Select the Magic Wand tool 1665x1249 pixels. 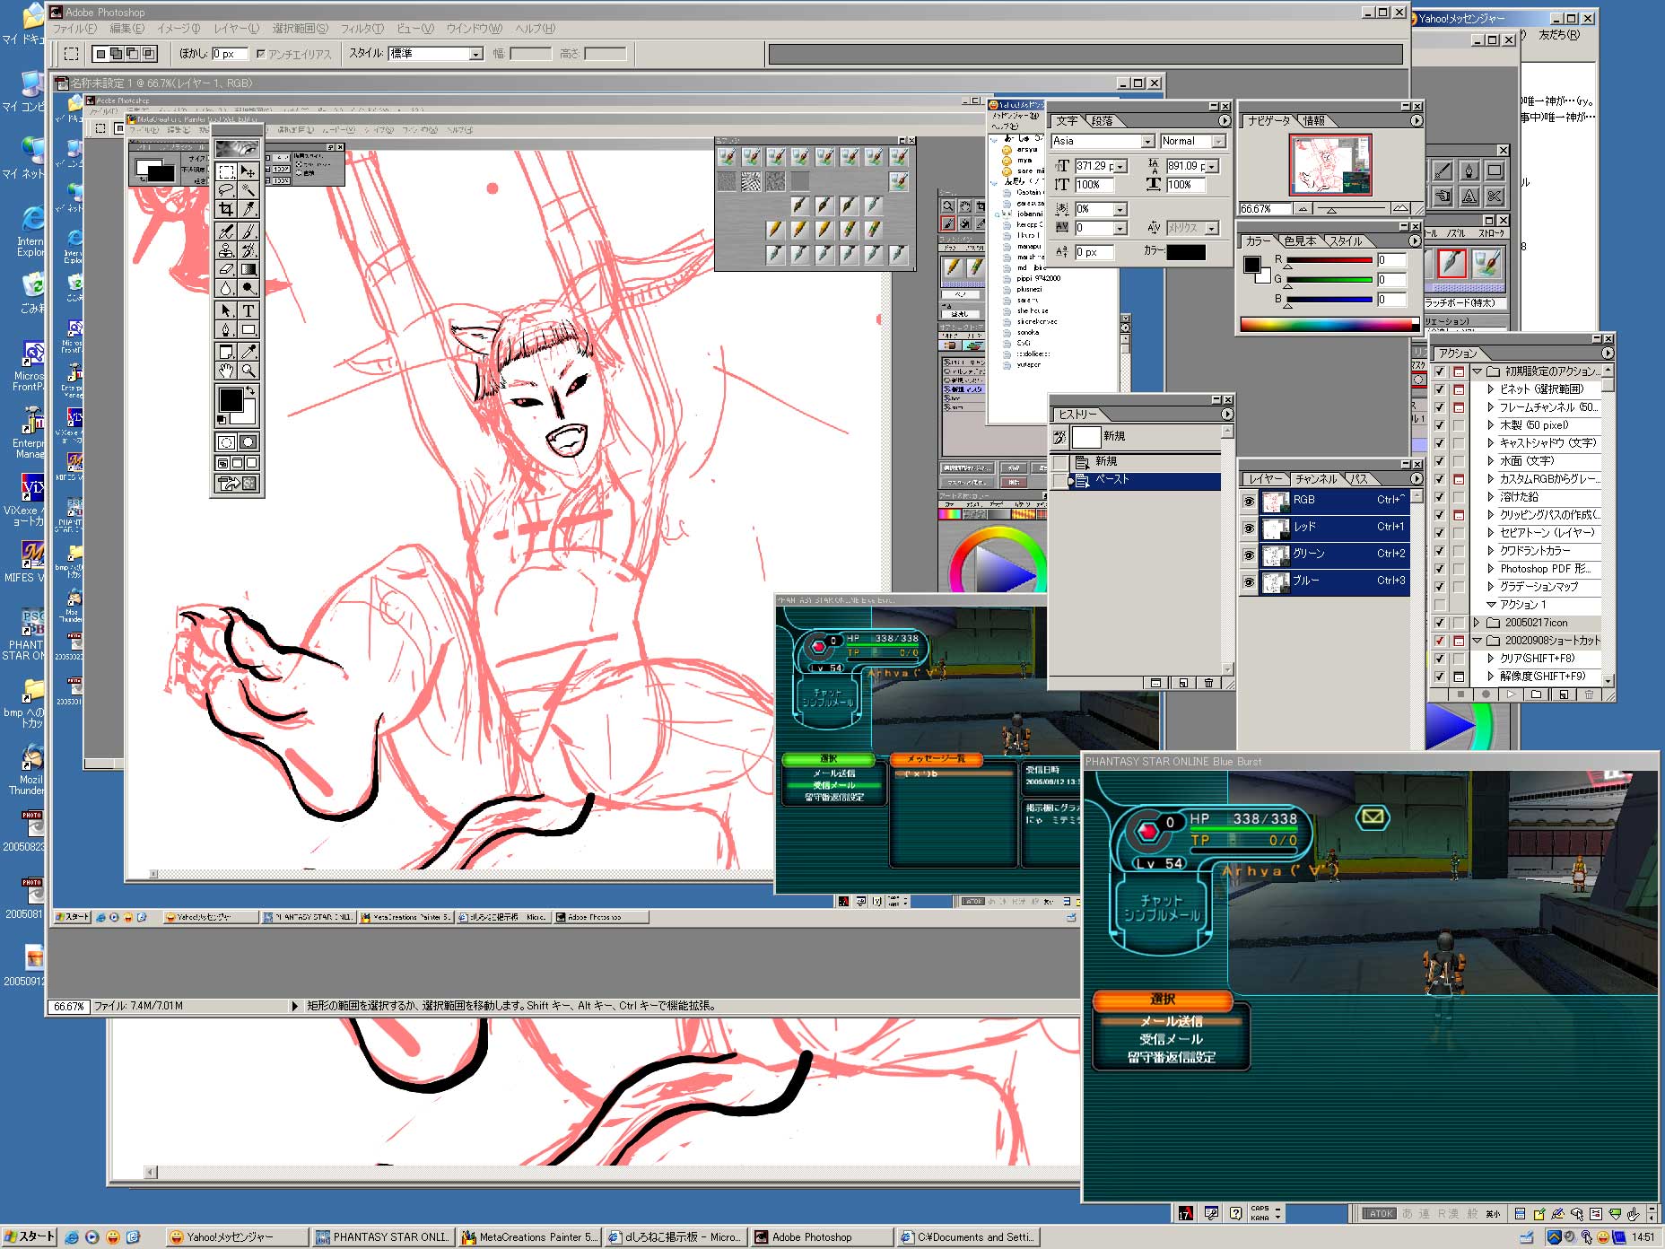point(248,190)
